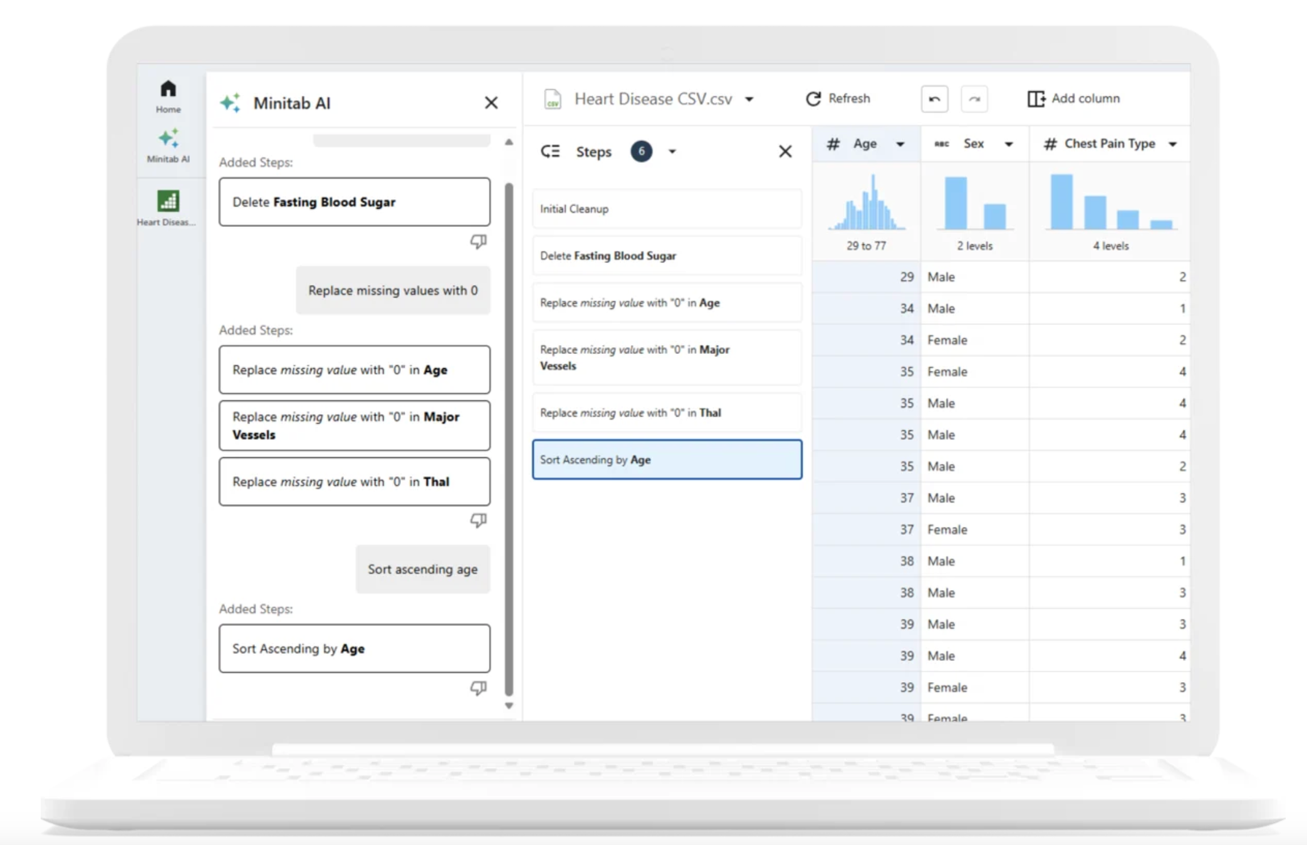Select the Sort Ascending by Age step
Viewport: 1307px width, 845px height.
pos(667,460)
